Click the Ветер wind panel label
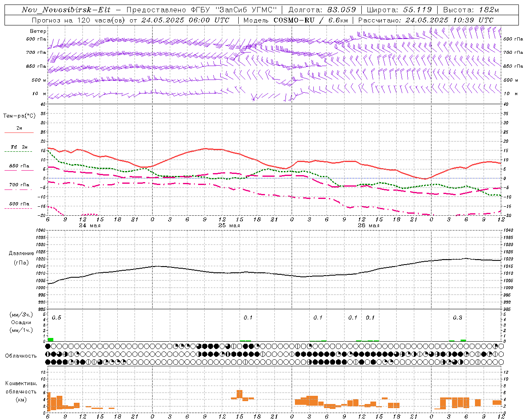525x420 pixels. point(38,31)
